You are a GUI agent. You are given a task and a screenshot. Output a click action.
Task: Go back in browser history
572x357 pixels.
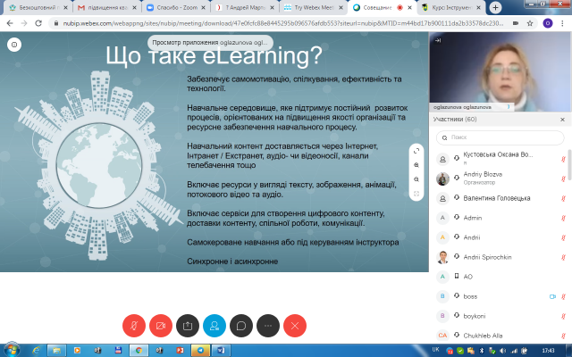(10, 23)
